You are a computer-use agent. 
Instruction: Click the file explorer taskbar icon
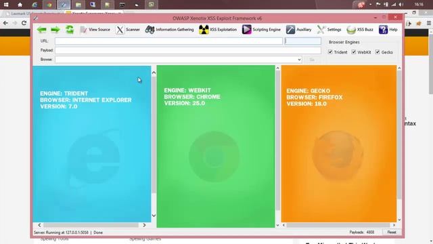click(x=78, y=5)
